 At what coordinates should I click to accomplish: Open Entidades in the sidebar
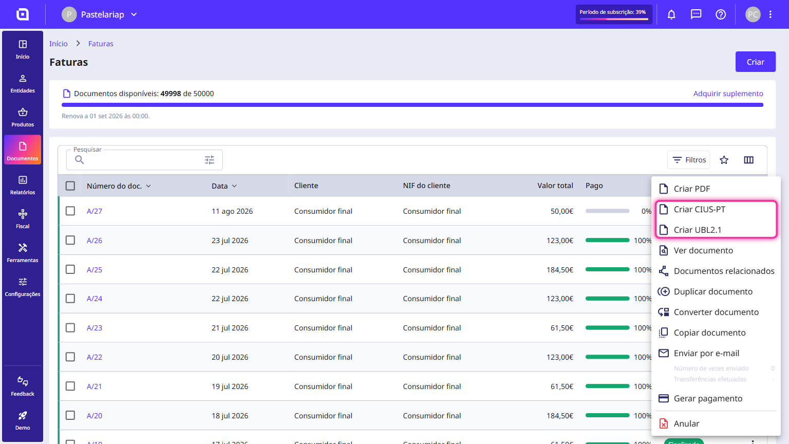(23, 84)
